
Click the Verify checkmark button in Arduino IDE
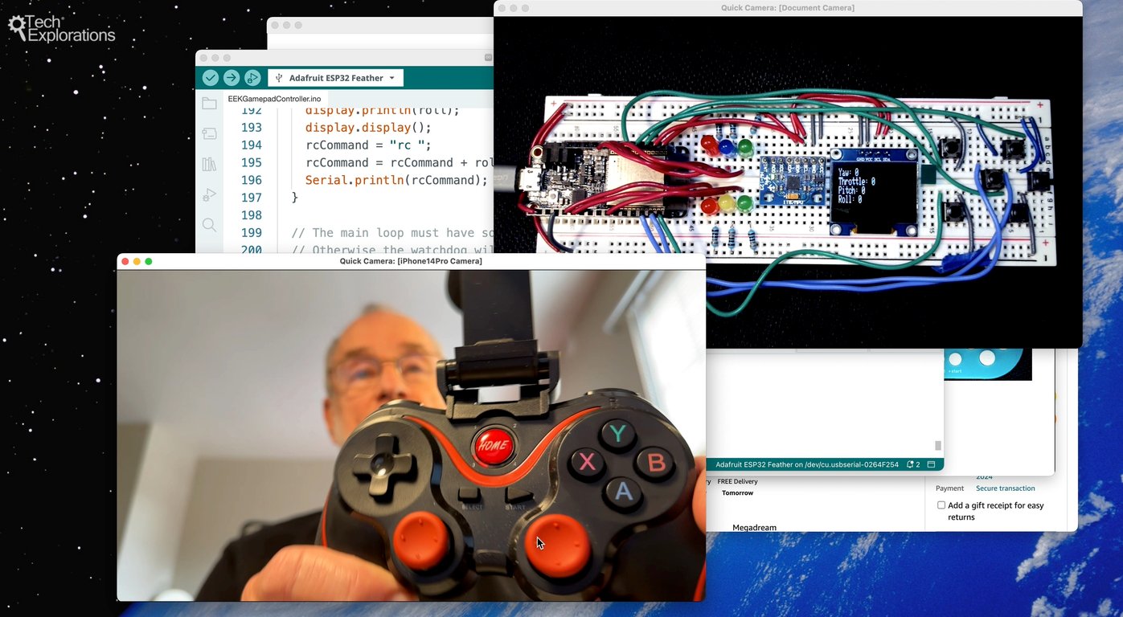tap(211, 78)
